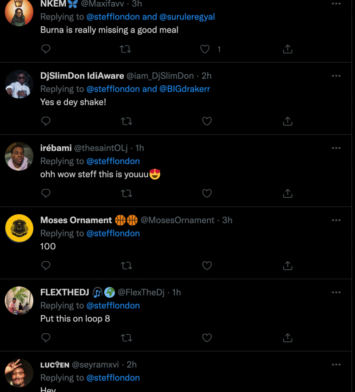Like FLEXTHEDJ's "Put this on loop" tweet

tap(207, 338)
